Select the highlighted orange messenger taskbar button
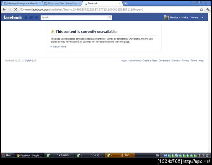Image resolution: width=212 pixels, height=165 pixels. click(x=120, y=156)
